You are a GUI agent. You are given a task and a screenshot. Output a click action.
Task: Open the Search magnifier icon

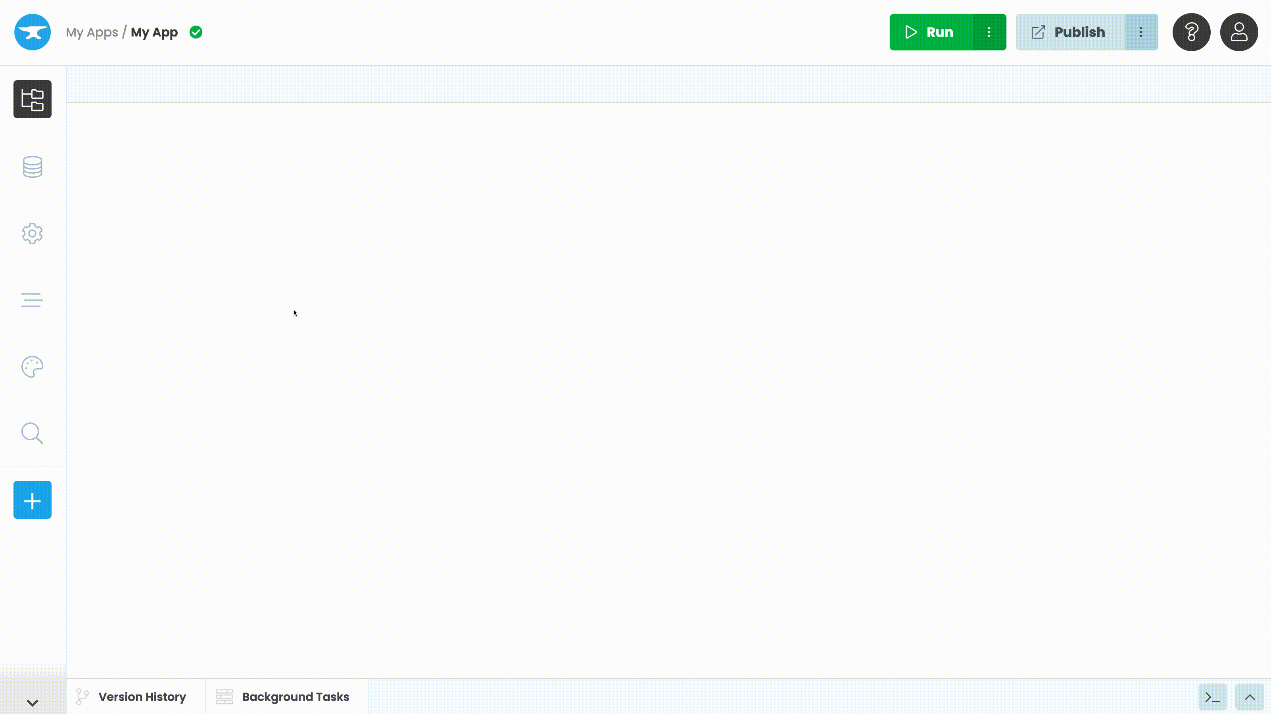point(33,433)
